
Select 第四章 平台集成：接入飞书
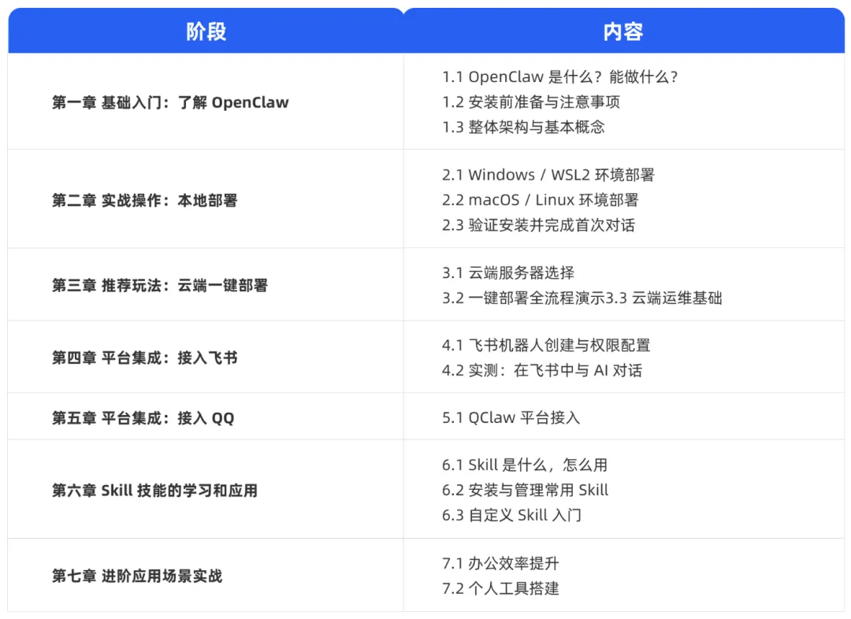pos(145,358)
